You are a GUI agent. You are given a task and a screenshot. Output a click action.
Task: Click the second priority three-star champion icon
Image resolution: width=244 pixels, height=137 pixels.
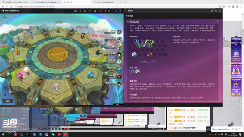pos(138,72)
